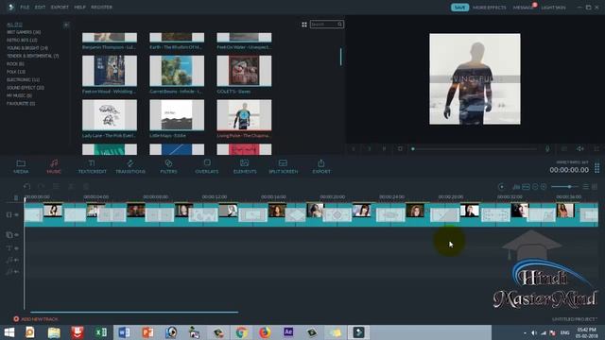Click the edit settings icon beside Redo
This screenshot has width=605, height=340.
(56, 187)
